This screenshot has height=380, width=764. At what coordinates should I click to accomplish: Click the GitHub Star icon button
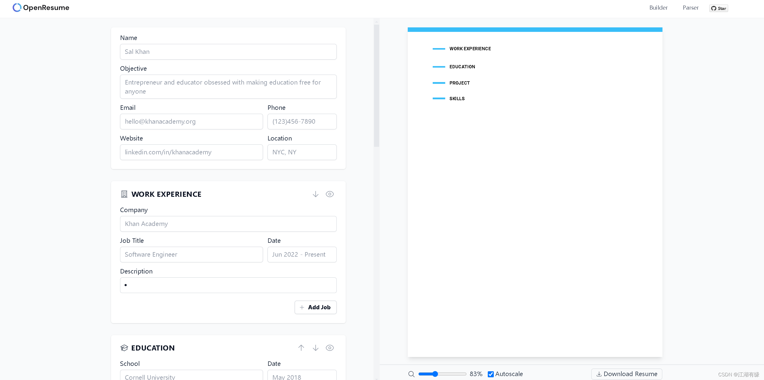pyautogui.click(x=718, y=8)
